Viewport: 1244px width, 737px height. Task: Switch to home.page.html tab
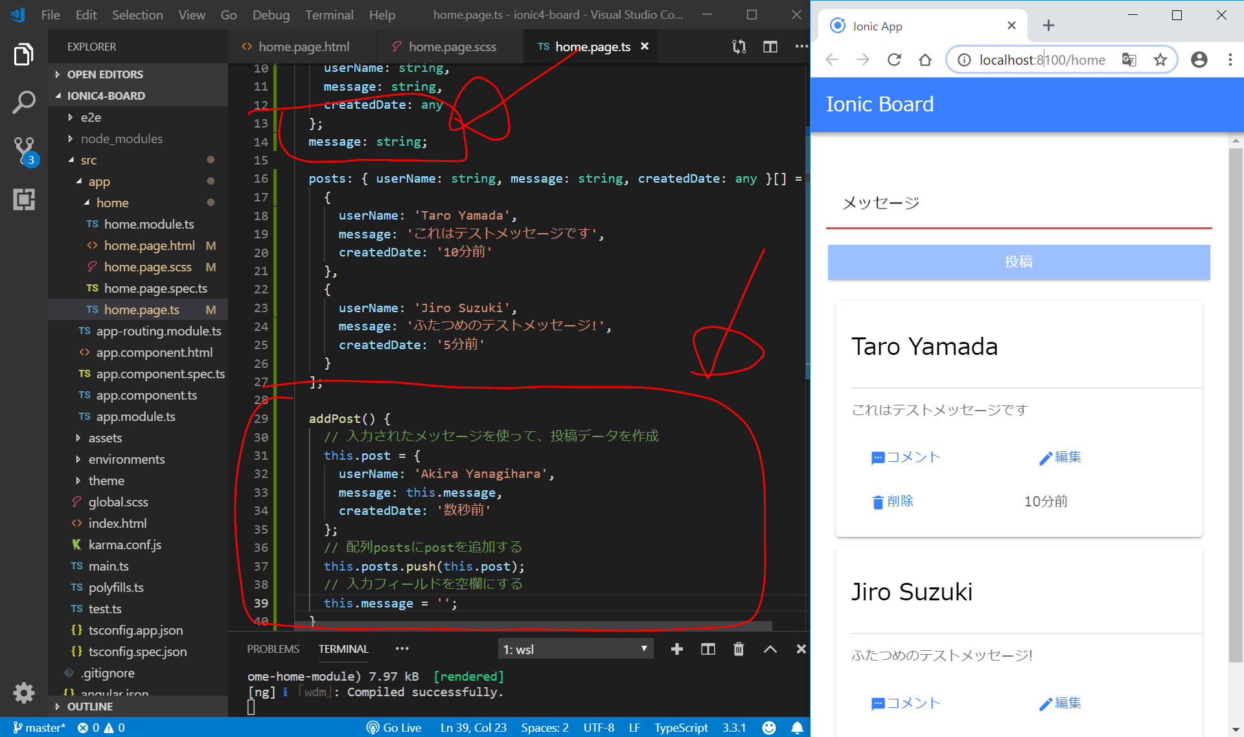[x=303, y=47]
